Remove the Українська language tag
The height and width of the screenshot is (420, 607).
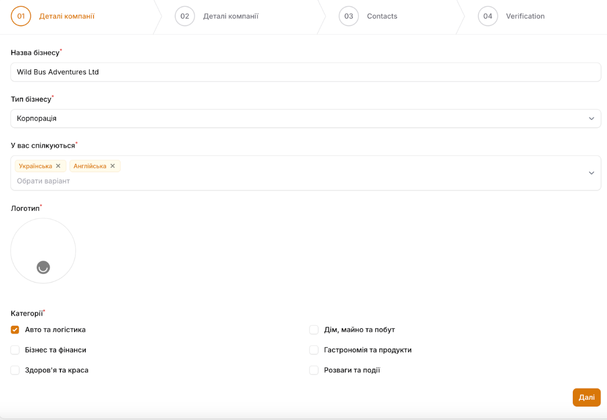tap(58, 166)
